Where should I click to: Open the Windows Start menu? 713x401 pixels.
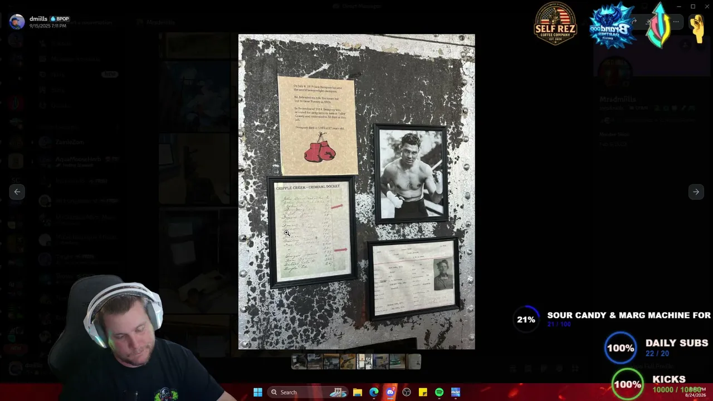[x=257, y=392]
